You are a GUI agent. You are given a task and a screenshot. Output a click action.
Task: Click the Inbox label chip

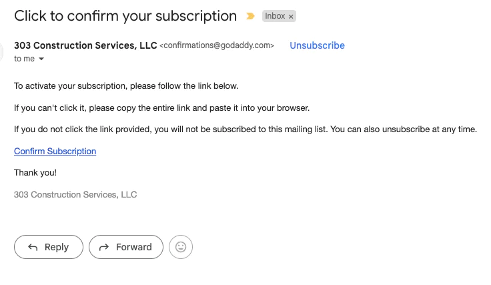(x=275, y=16)
